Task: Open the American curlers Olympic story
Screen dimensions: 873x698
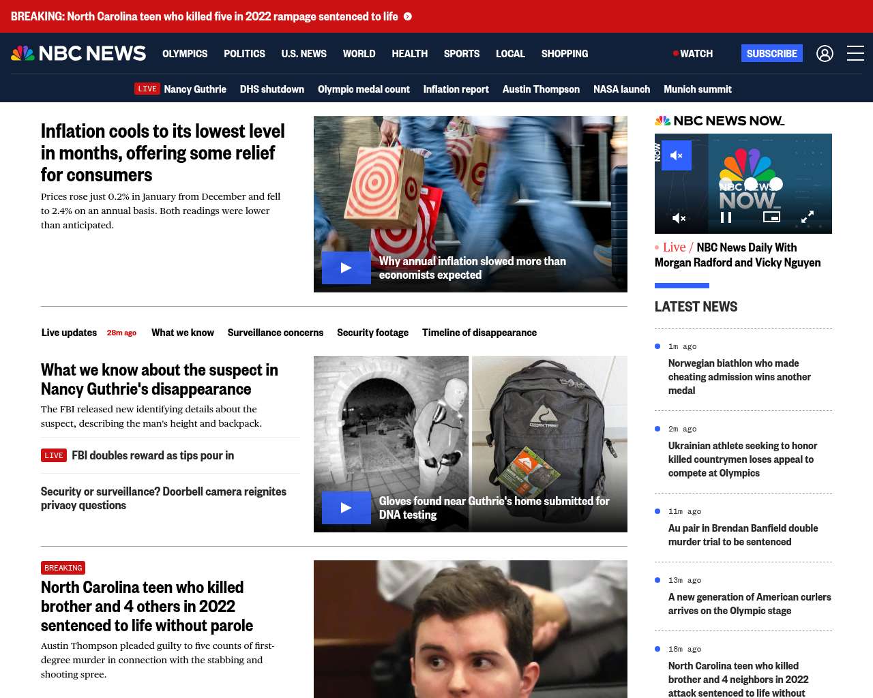Action: coord(750,604)
